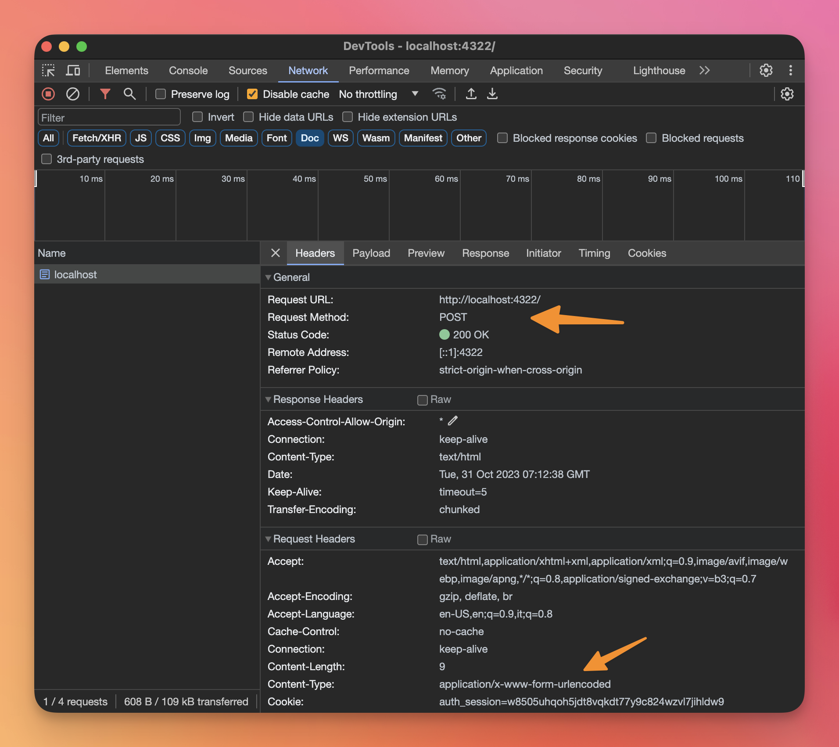Toggle the device toolbar icon

click(x=73, y=71)
